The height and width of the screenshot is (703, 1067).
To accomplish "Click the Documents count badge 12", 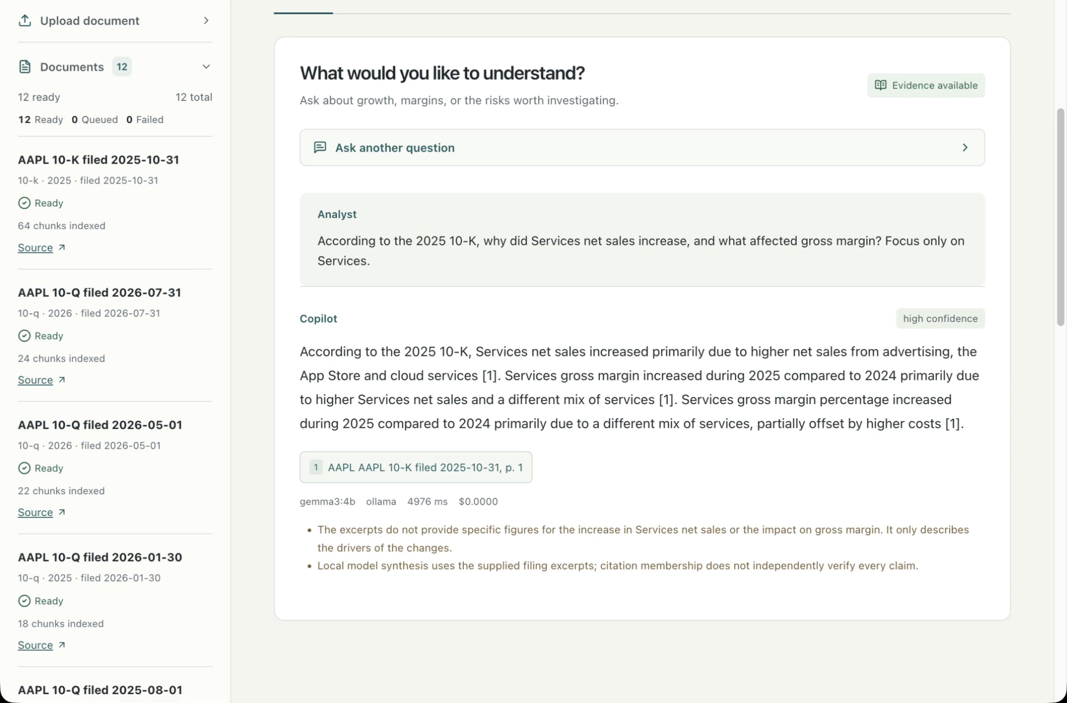I will tap(122, 67).
